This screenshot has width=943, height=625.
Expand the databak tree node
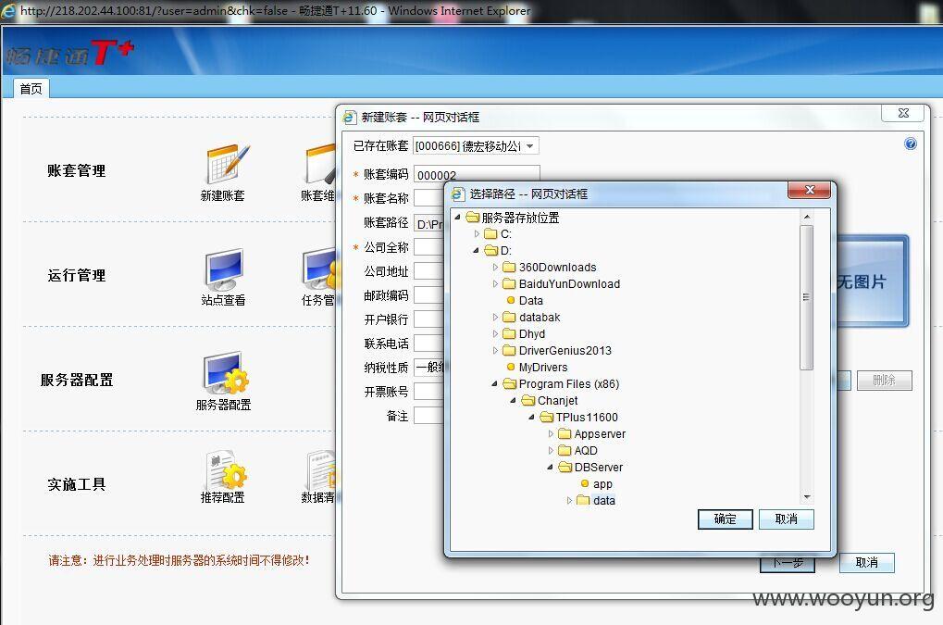click(495, 317)
